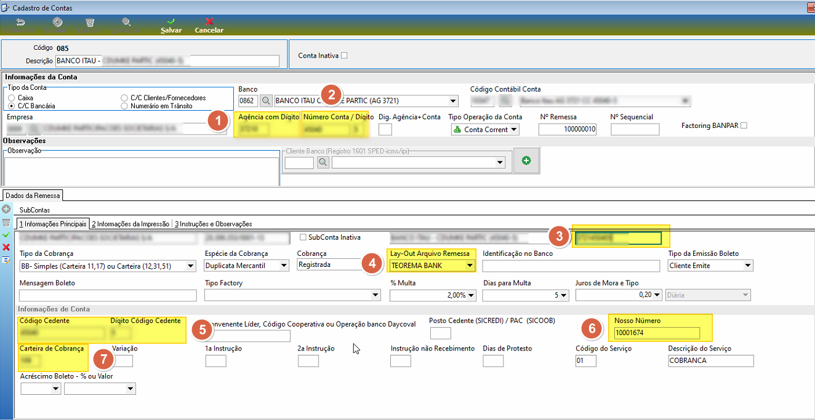Viewport: 815px width, 420px height.
Task: Click the green plus button beside Cliente Banco
Action: click(526, 160)
